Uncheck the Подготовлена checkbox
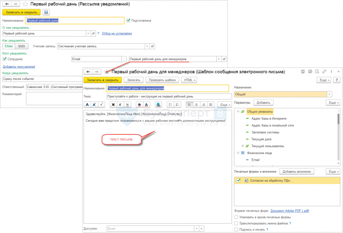 pos(129,20)
